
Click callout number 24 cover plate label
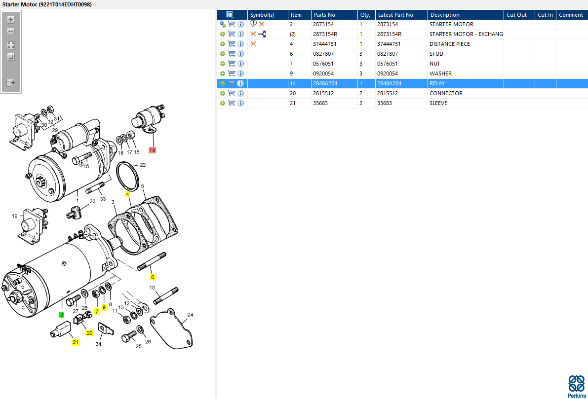tap(190, 315)
